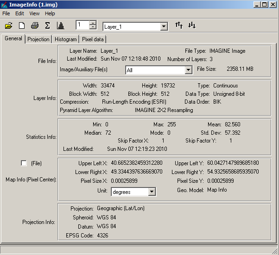The width and height of the screenshot is (279, 255).
Task: Click the Print icon in toolbar
Action: pos(34,25)
